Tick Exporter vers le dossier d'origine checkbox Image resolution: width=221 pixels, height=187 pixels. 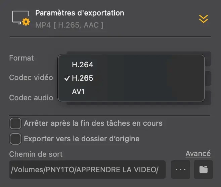(x=15, y=139)
